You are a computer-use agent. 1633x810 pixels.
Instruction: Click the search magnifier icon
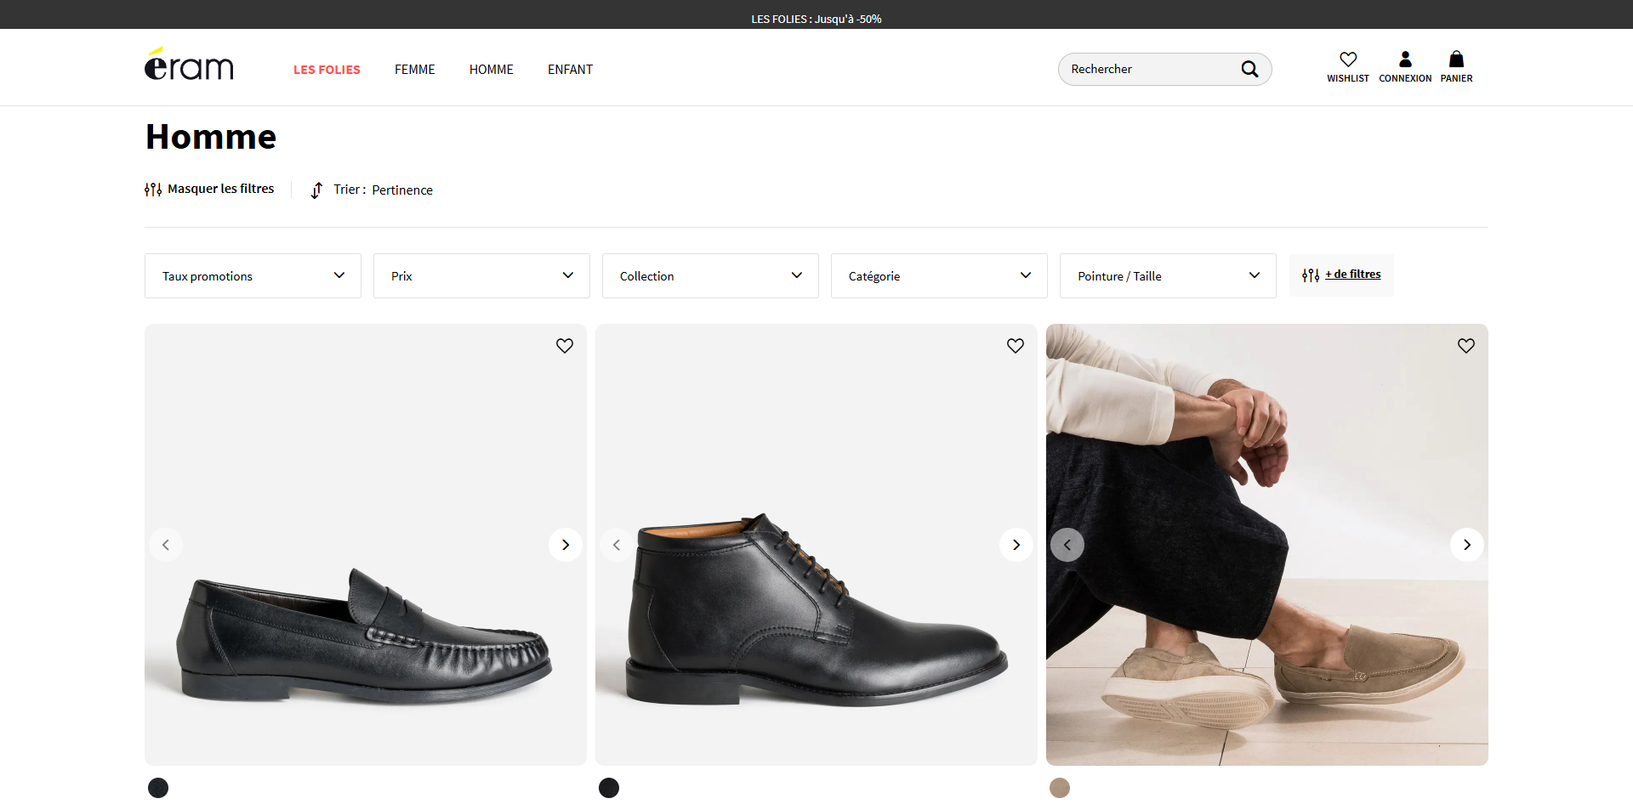click(1249, 69)
